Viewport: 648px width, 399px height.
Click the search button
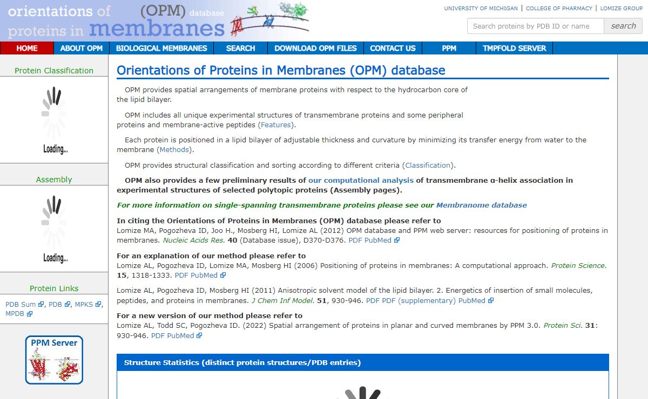click(623, 26)
